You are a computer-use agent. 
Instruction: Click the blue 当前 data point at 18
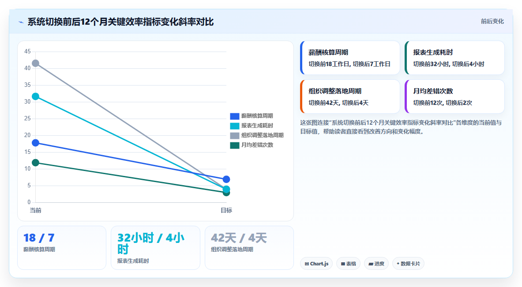[x=36, y=143]
